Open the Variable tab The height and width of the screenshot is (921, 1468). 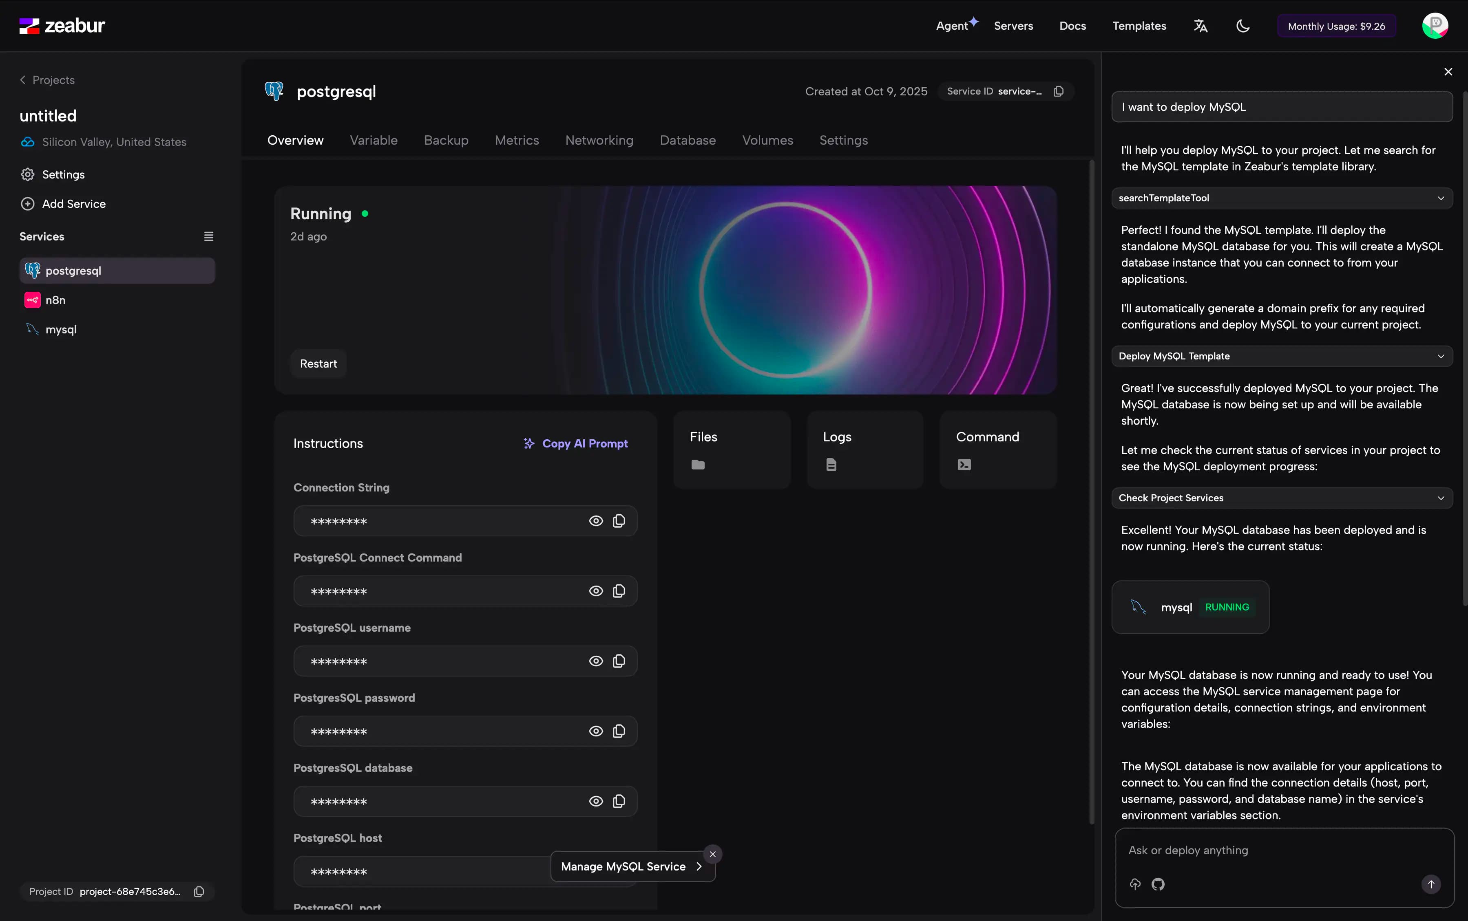tap(374, 140)
